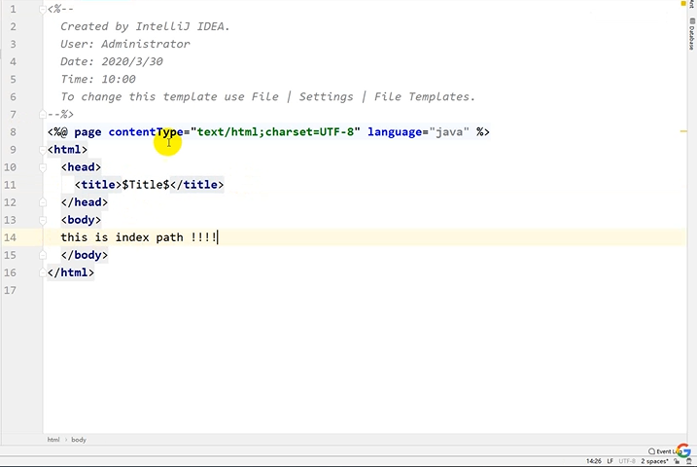Click line number 11 in the gutter
697x467 pixels.
click(10, 185)
